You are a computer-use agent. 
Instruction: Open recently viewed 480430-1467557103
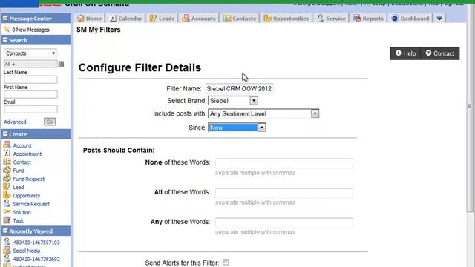point(36,243)
